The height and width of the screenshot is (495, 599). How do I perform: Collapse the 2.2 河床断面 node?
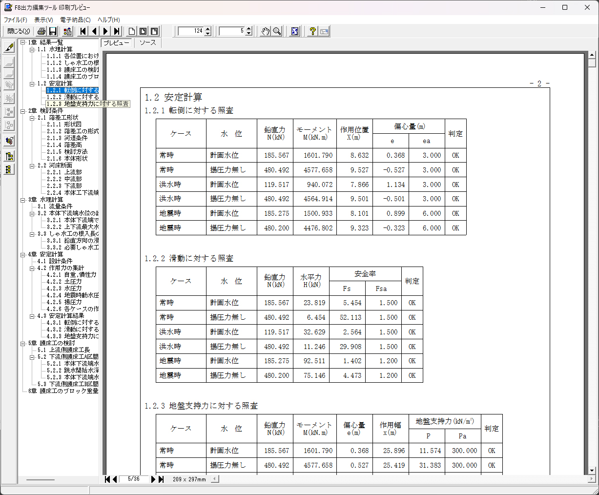tap(32, 165)
